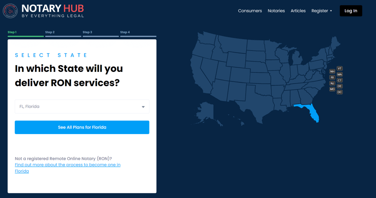This screenshot has width=376, height=198.
Task: Expand the Register menu
Action: 321,11
